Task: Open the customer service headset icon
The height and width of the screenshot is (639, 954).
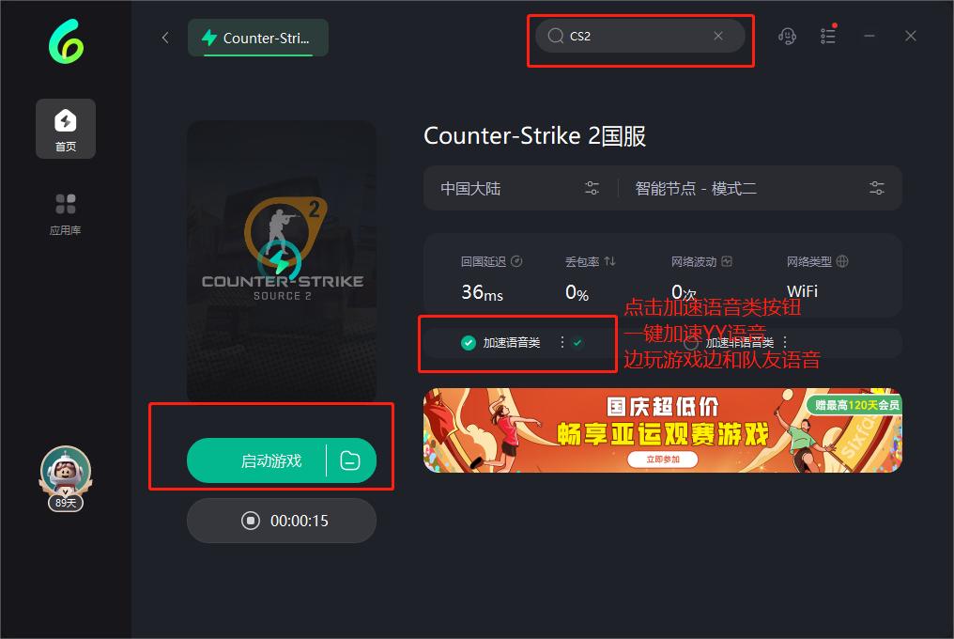Action: click(787, 36)
